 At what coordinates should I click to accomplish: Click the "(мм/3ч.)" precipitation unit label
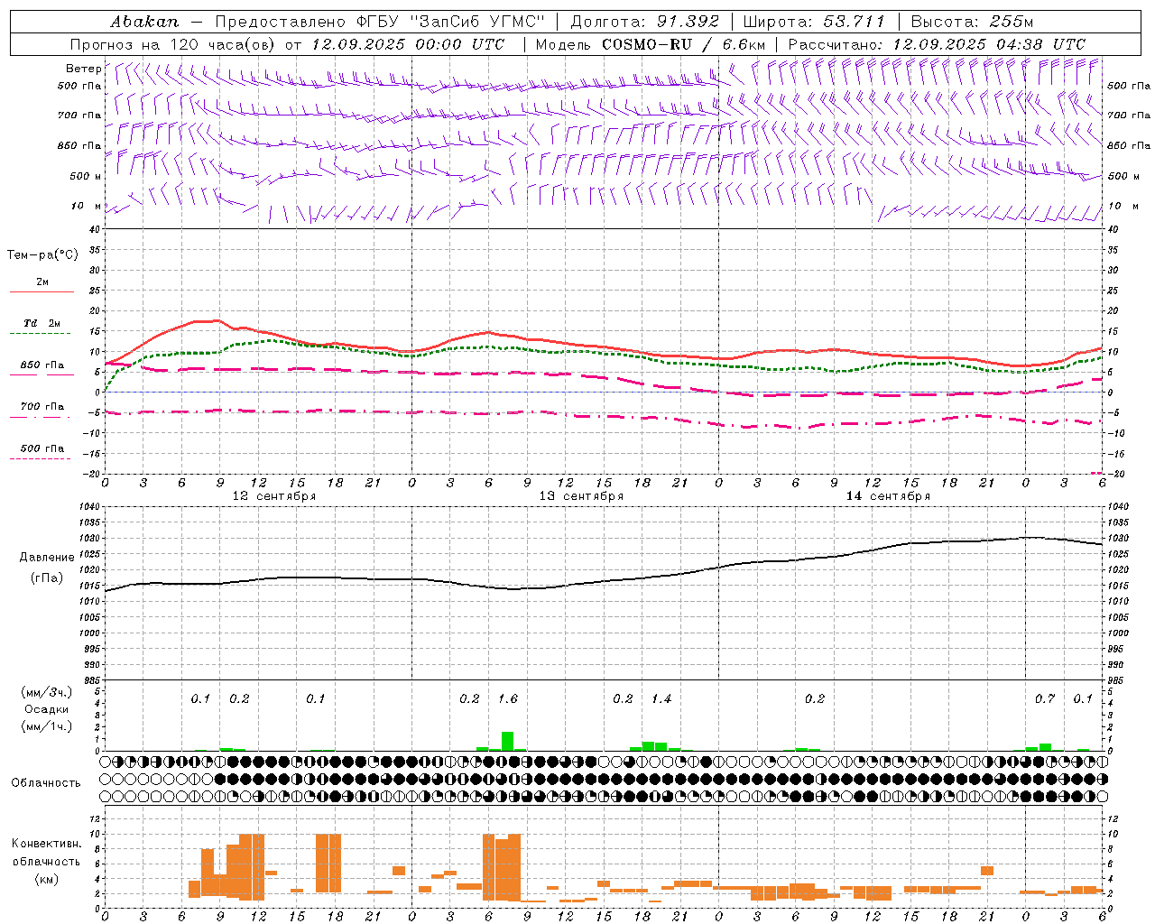[x=47, y=692]
